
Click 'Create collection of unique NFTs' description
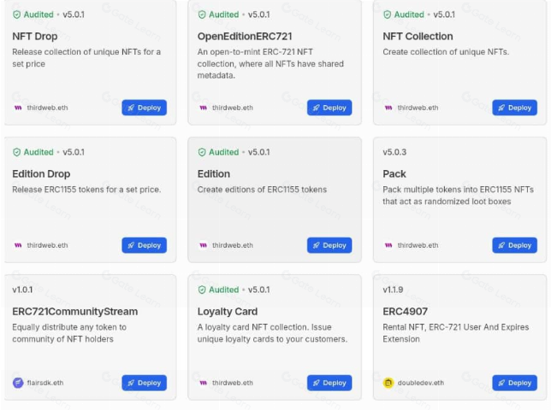446,52
